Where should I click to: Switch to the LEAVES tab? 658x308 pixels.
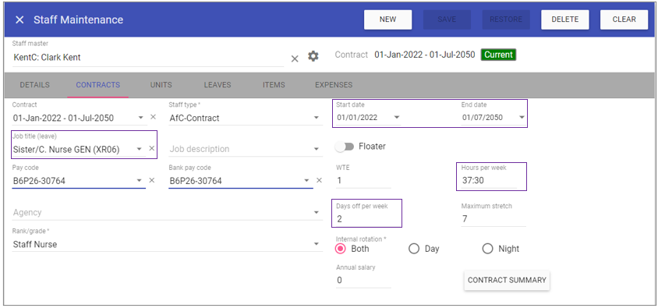[x=218, y=85]
